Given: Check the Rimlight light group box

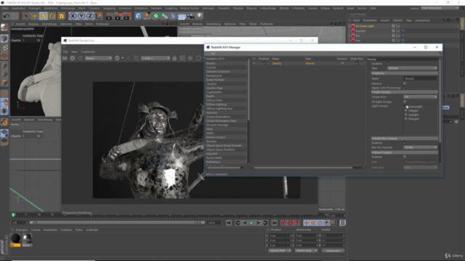Looking at the screenshot, I should (x=406, y=119).
